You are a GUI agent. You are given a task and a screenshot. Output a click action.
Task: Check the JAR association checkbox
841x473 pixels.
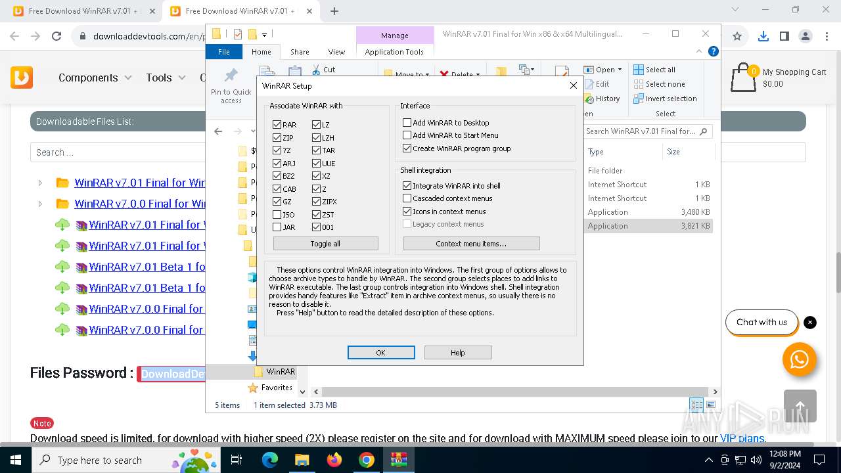coord(277,227)
